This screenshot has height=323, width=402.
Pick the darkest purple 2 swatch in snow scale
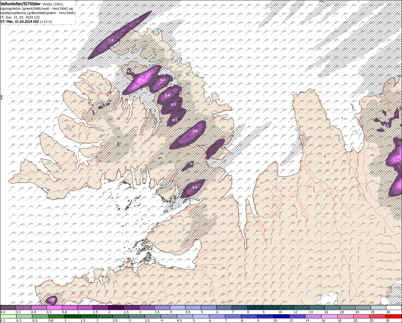[116, 308]
